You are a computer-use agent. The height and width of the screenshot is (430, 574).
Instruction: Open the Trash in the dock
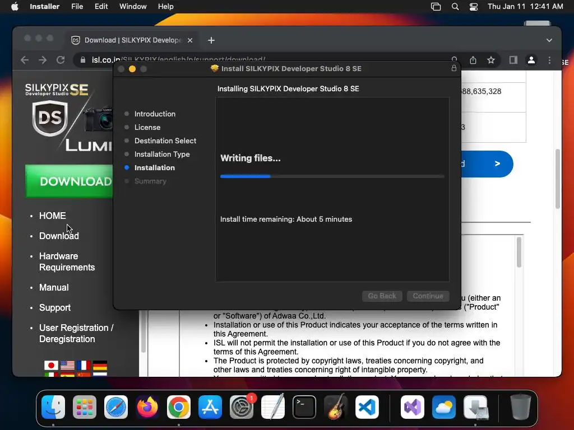(x=521, y=407)
